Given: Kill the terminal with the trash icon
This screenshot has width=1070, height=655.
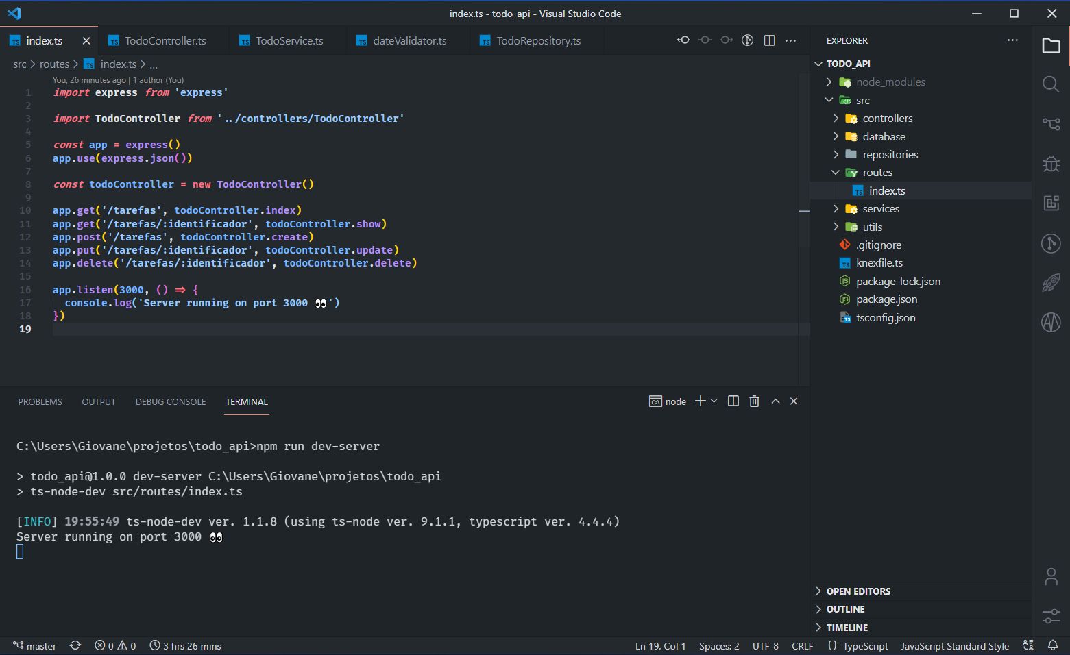Looking at the screenshot, I should [754, 401].
